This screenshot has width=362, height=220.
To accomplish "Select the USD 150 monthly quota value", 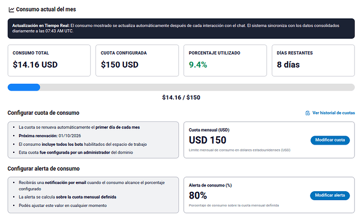I will (208, 140).
